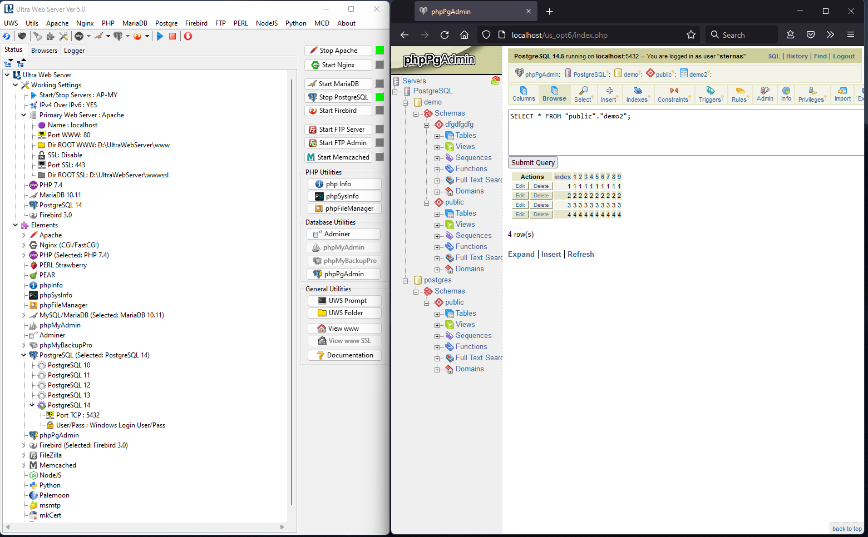
Task: Open the Firebird version dropdown arrow in toolbar
Action: point(147,36)
